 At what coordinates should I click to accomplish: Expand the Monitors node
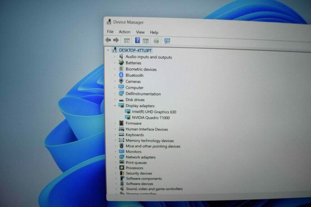pyautogui.click(x=115, y=151)
